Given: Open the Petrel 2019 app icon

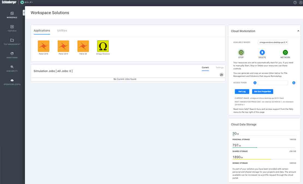Looking at the screenshot, I should 63,46.
